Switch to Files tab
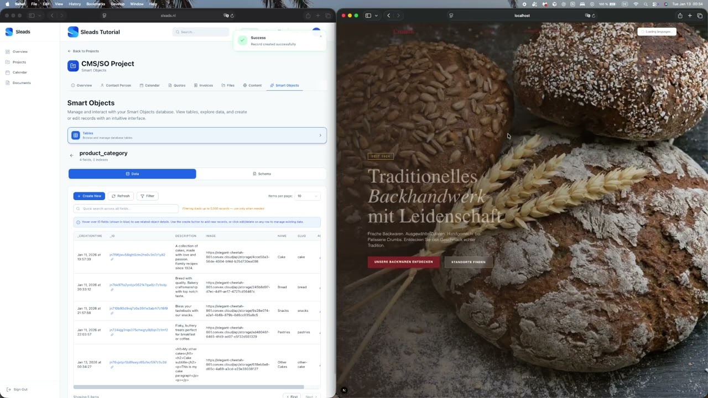 click(228, 85)
